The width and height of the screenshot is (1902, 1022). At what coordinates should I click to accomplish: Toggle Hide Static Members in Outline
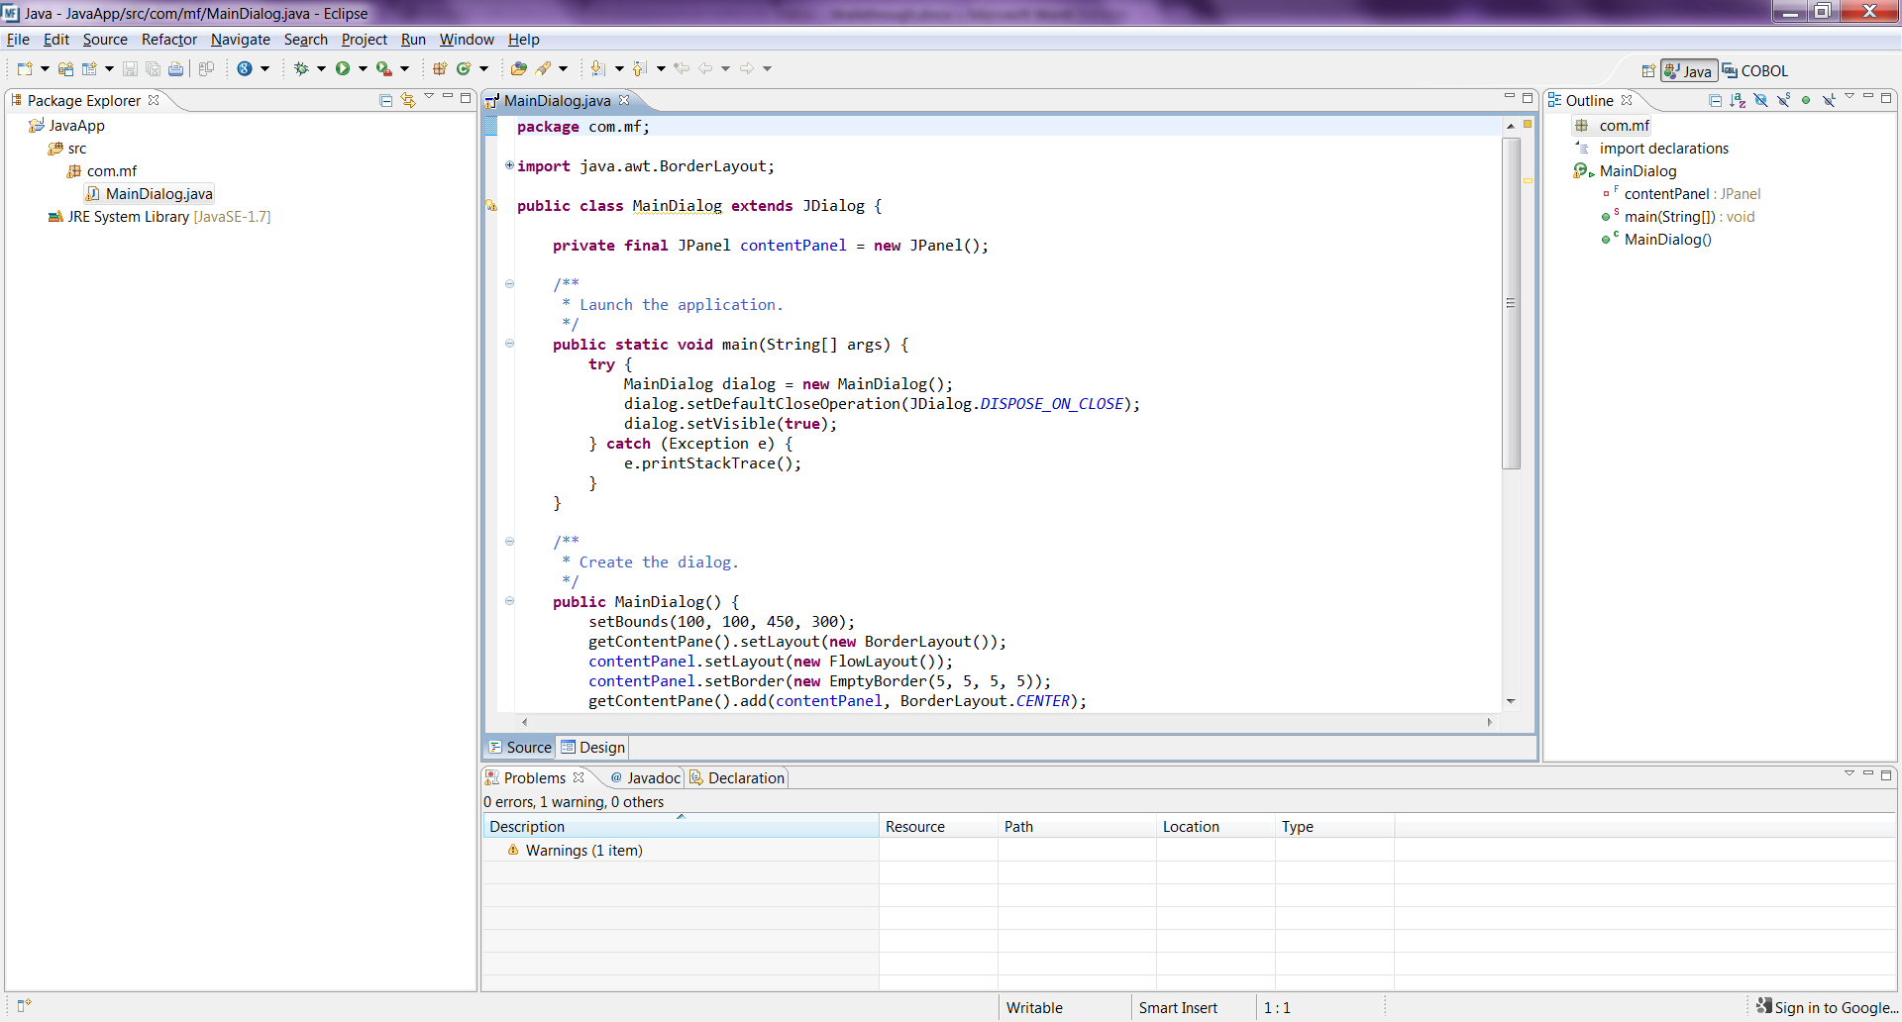pos(1783,100)
